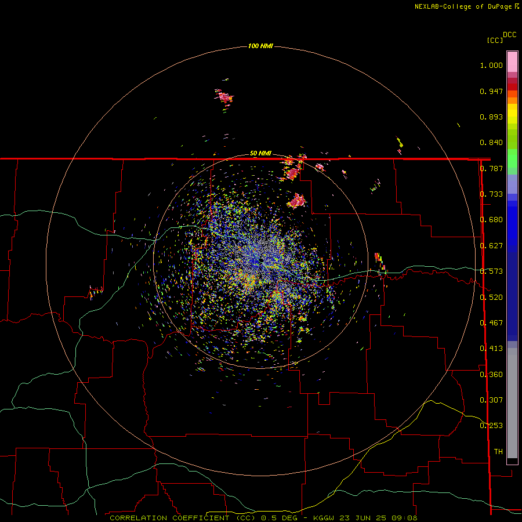The image size is (522, 522).
Task: Pick the pink swatch at the top of the color bar
Action: coord(512,62)
